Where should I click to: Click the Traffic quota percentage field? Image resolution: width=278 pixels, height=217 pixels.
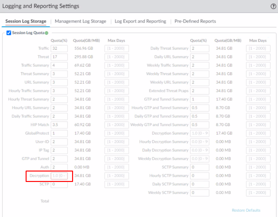[x=59, y=48]
